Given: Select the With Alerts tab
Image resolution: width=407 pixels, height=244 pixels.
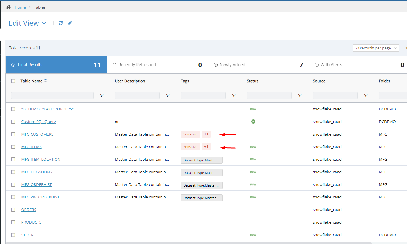Looking at the screenshot, I should pos(358,65).
